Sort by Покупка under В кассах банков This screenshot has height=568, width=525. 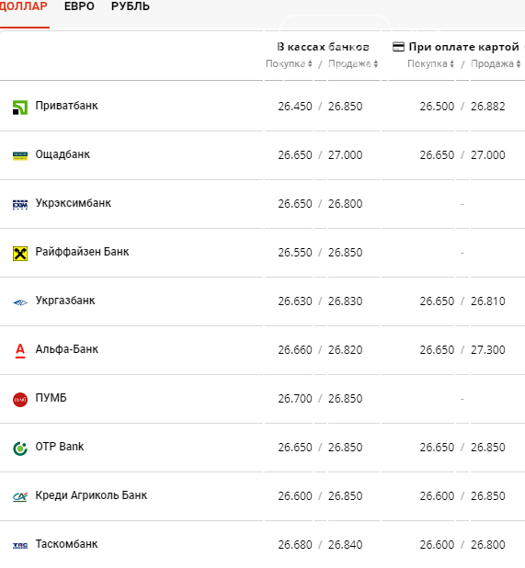pyautogui.click(x=289, y=63)
